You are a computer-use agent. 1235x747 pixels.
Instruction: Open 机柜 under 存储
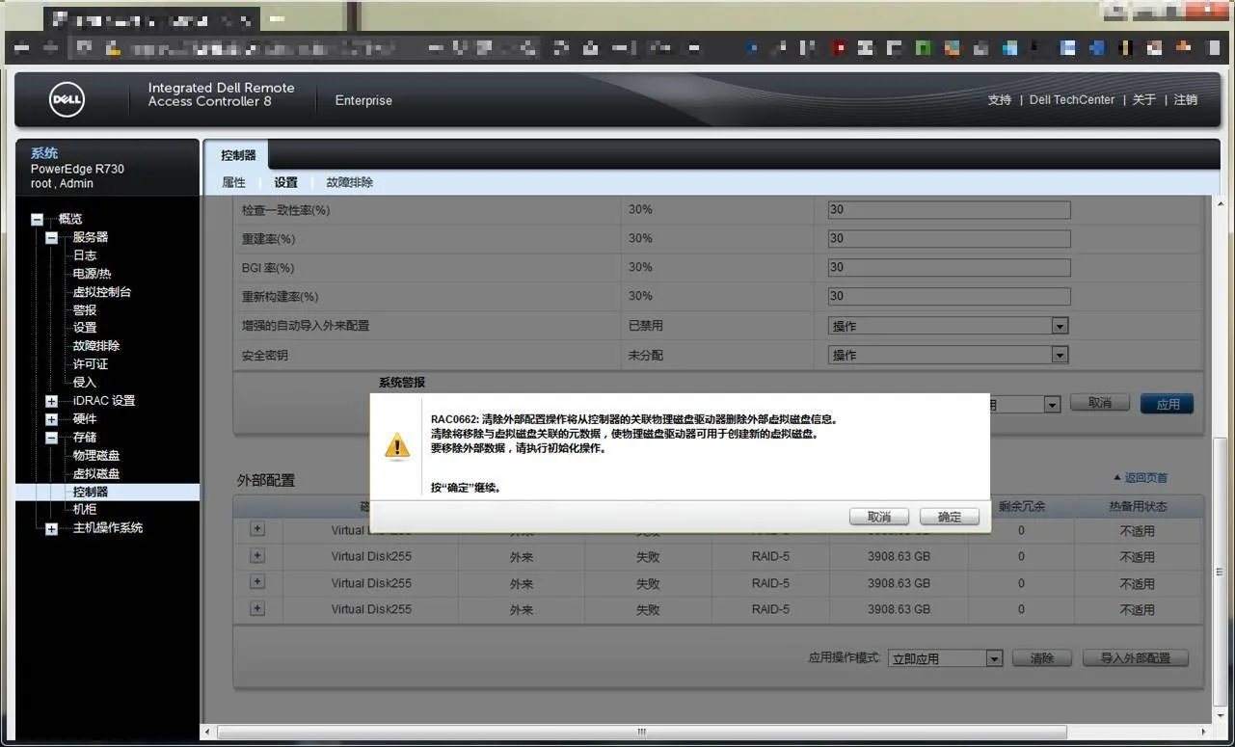point(85,509)
